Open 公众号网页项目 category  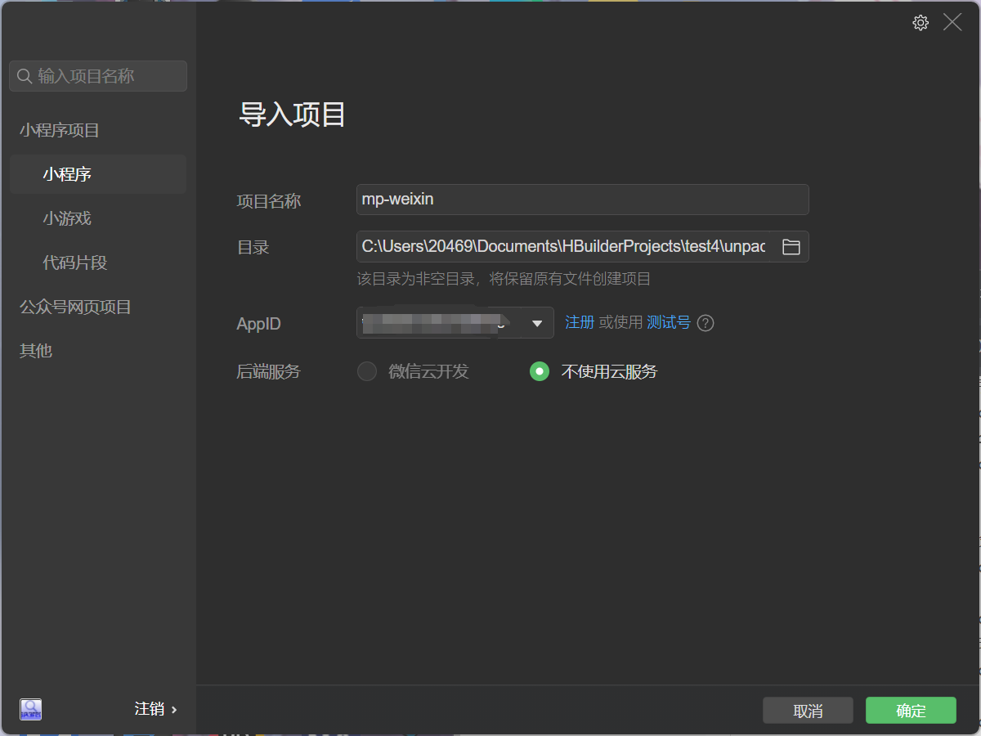click(75, 307)
